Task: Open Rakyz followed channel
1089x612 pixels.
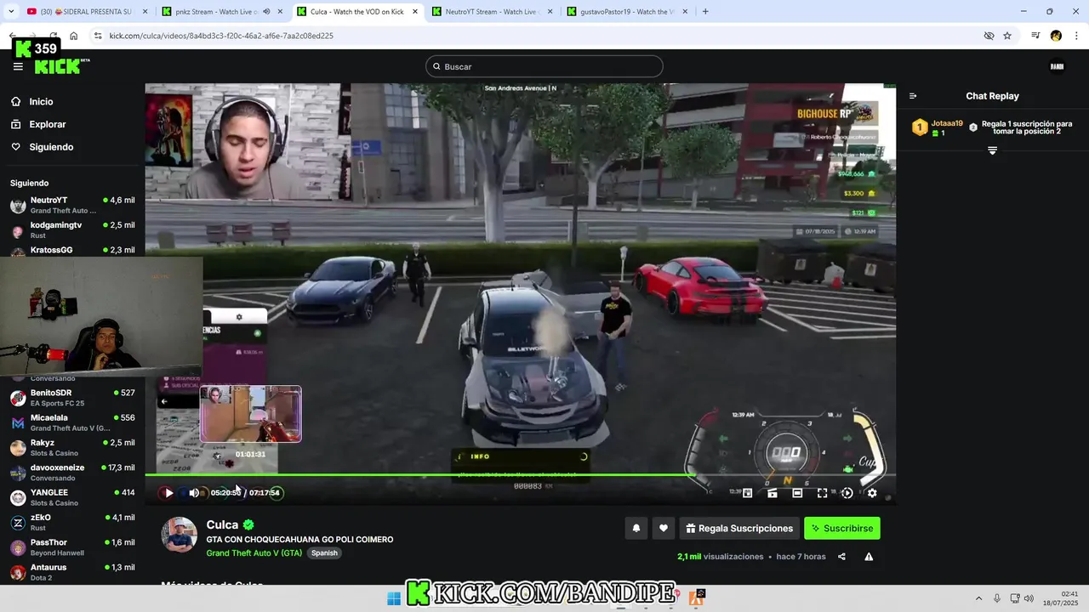Action: (72, 447)
